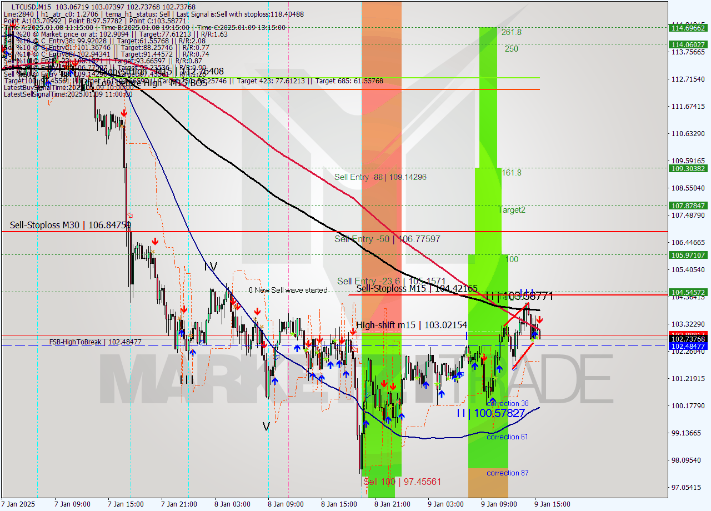
Task: Click the '0 New Sell wave started' text
Action: pyautogui.click(x=288, y=290)
